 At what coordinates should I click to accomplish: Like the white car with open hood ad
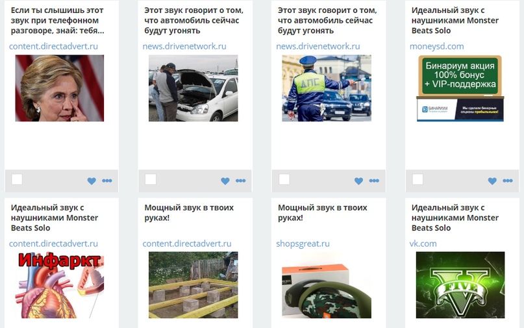coord(225,181)
